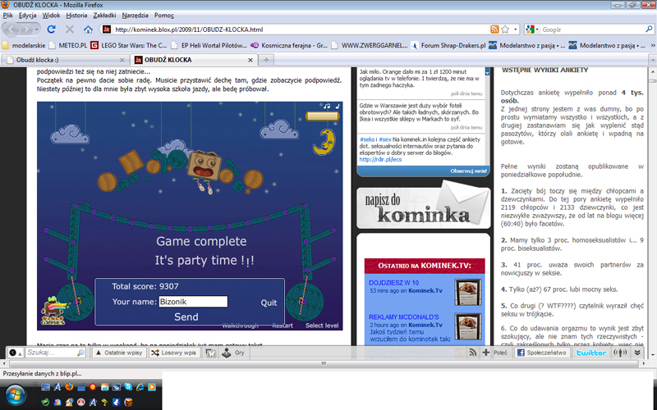Open the Zakładki menu
Screen dimensions: 657x410
pos(105,16)
